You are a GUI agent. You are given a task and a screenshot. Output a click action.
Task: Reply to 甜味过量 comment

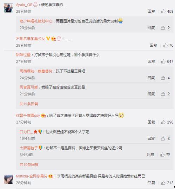pos(151,61)
